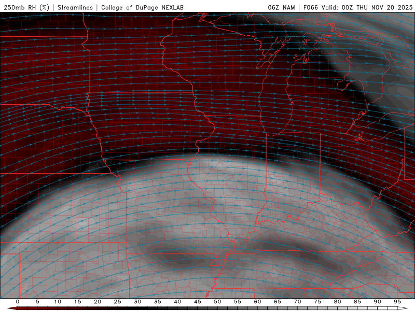The image size is (415, 311).
Task: Click the white arrow tip of the color bar
Action: [x=403, y=308]
